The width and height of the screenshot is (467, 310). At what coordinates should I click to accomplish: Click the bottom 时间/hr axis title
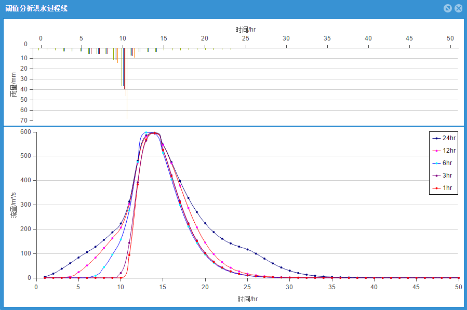pos(248,299)
